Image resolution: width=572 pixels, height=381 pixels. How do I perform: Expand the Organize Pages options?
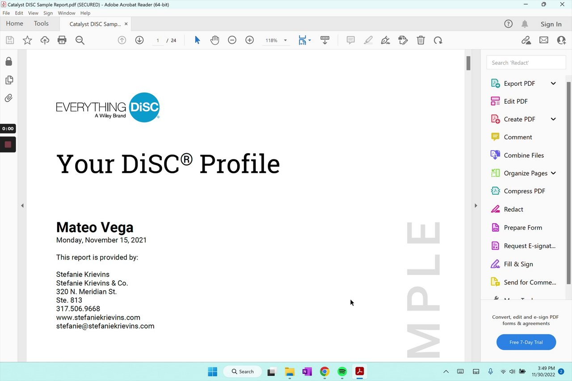tap(553, 173)
